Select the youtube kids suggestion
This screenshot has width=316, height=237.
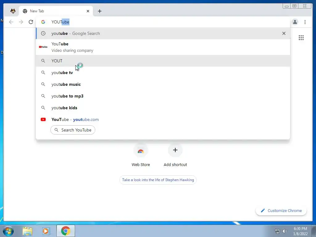(x=163, y=108)
